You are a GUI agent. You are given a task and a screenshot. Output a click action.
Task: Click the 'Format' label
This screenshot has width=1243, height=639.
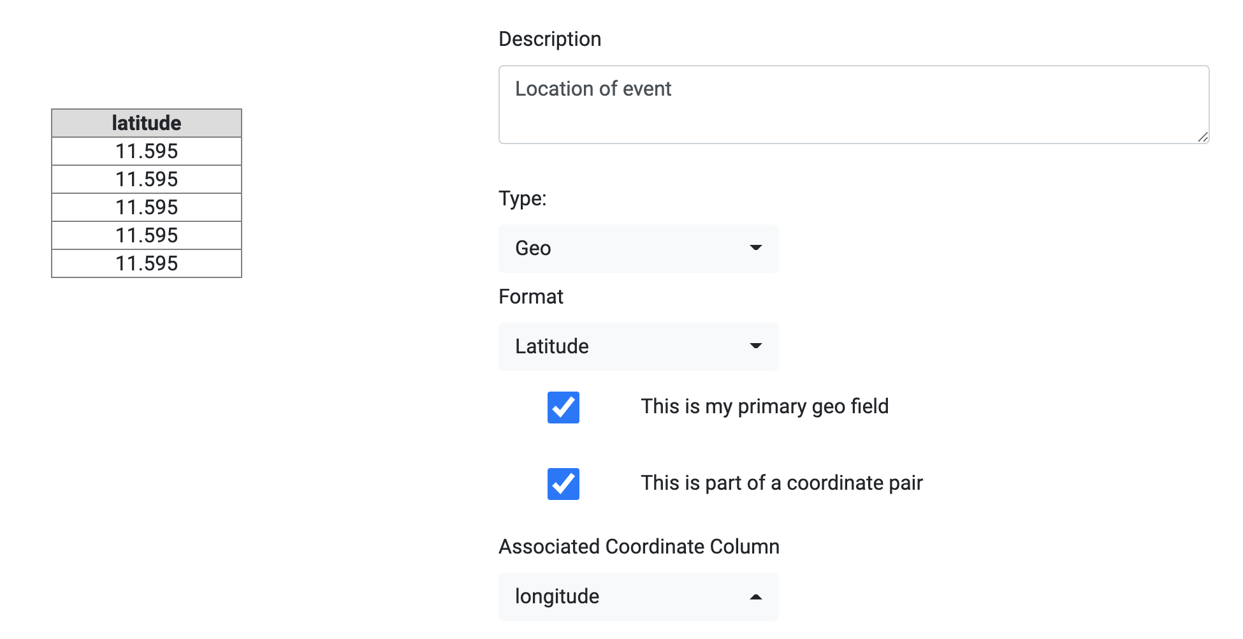coord(531,297)
